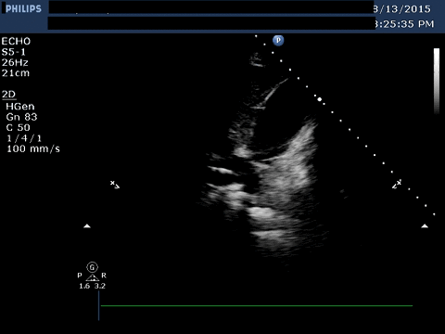This screenshot has width=445, height=334.
Task: Open the HGen harmonic setting
Action: (20, 107)
